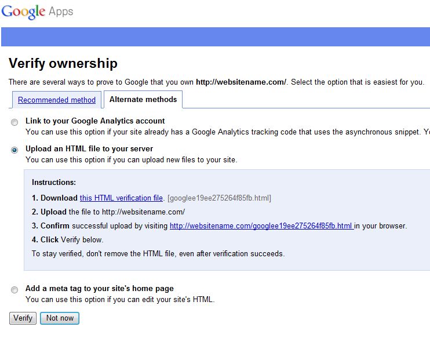Click the Not now button
Viewport: 430px width, 338px height.
60,318
